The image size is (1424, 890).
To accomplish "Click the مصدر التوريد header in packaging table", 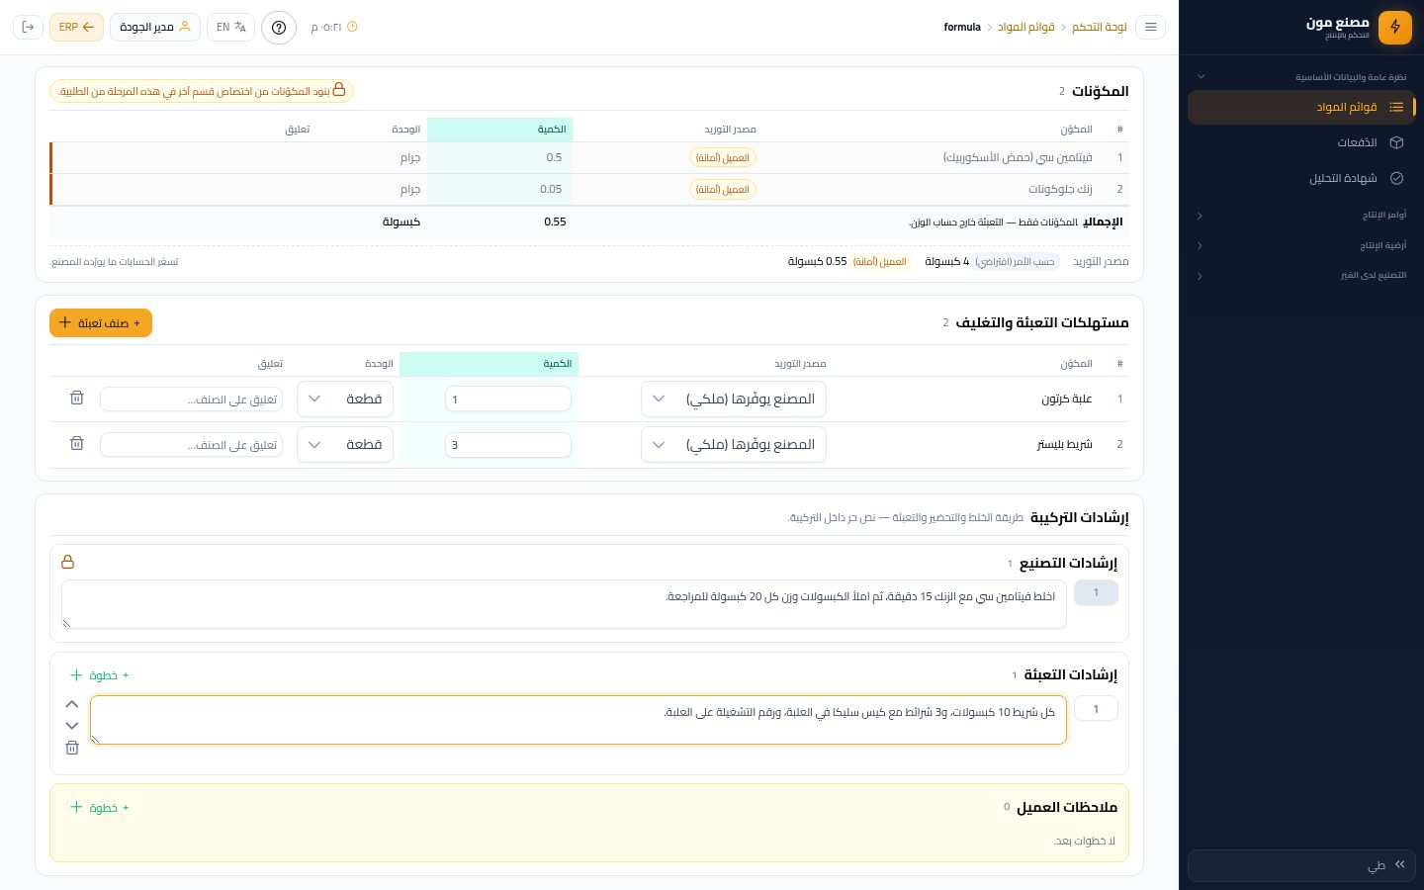I will pos(800,364).
